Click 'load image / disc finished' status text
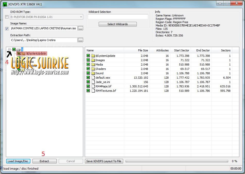 [x=21, y=169]
